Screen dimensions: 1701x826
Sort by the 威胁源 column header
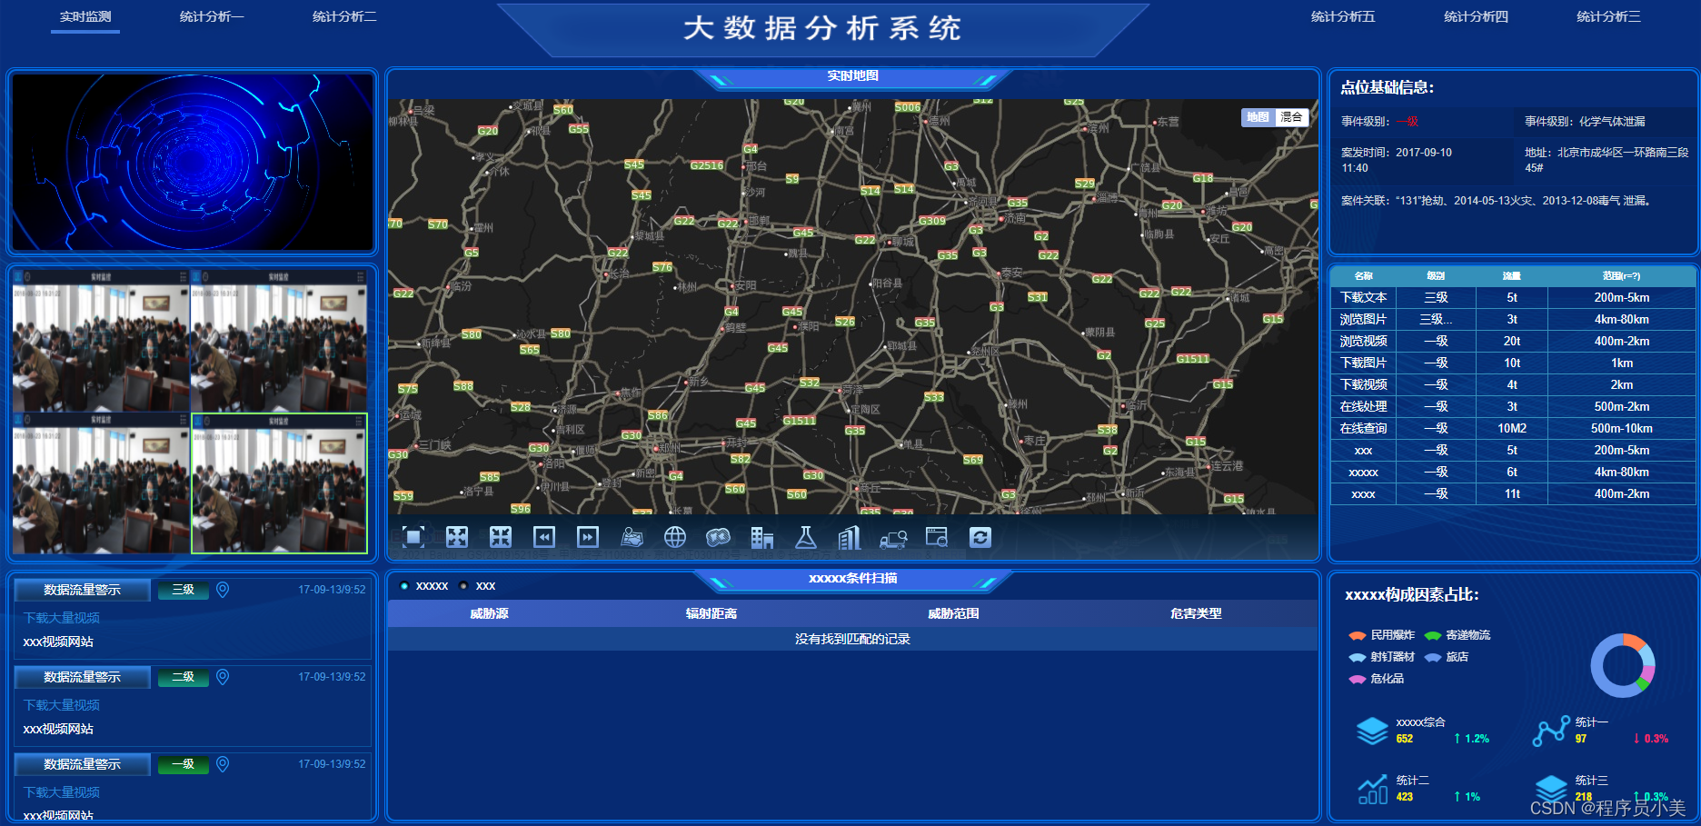coord(489,613)
